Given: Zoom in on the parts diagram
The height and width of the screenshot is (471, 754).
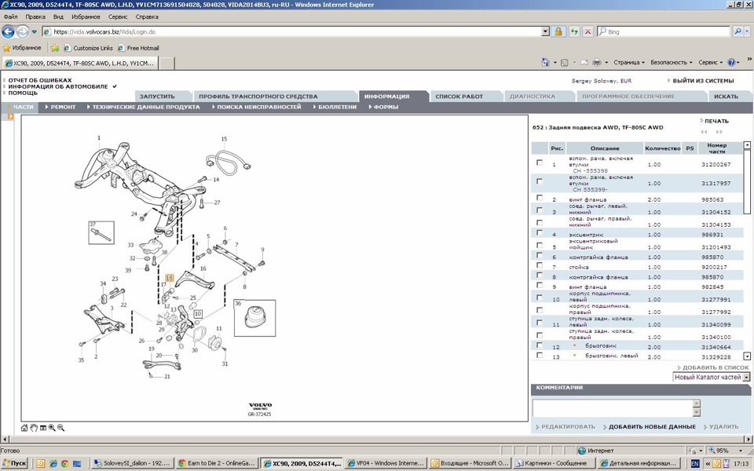Looking at the screenshot, I should (52, 428).
